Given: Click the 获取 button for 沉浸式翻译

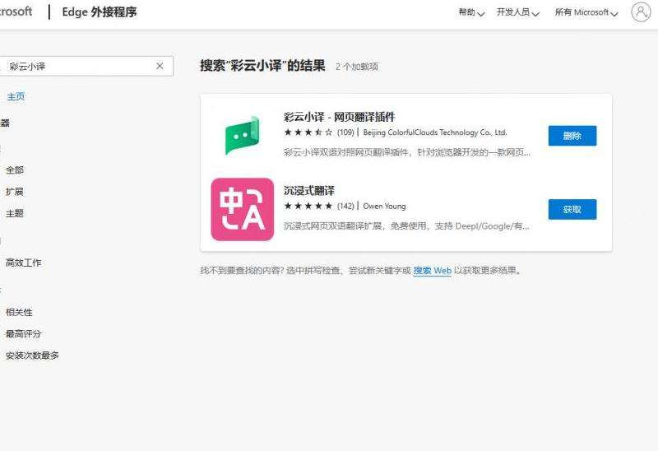Looking at the screenshot, I should coord(572,209).
